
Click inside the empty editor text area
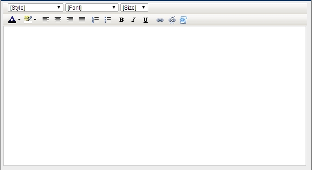[x=155, y=96]
